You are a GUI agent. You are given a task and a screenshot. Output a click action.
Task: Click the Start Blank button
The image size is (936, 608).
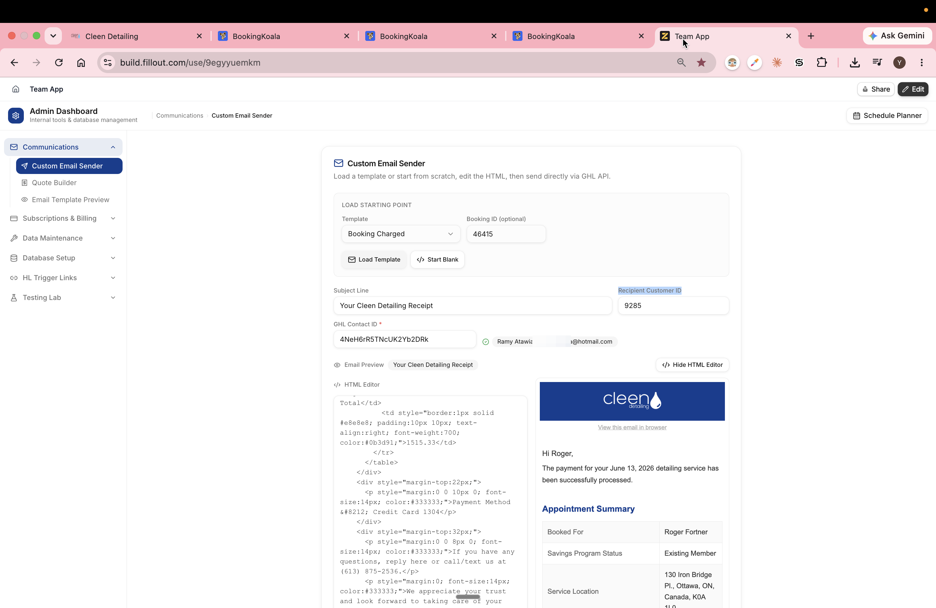tap(437, 259)
